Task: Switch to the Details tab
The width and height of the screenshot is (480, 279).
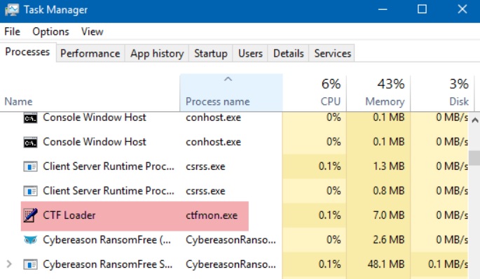Action: click(x=289, y=53)
